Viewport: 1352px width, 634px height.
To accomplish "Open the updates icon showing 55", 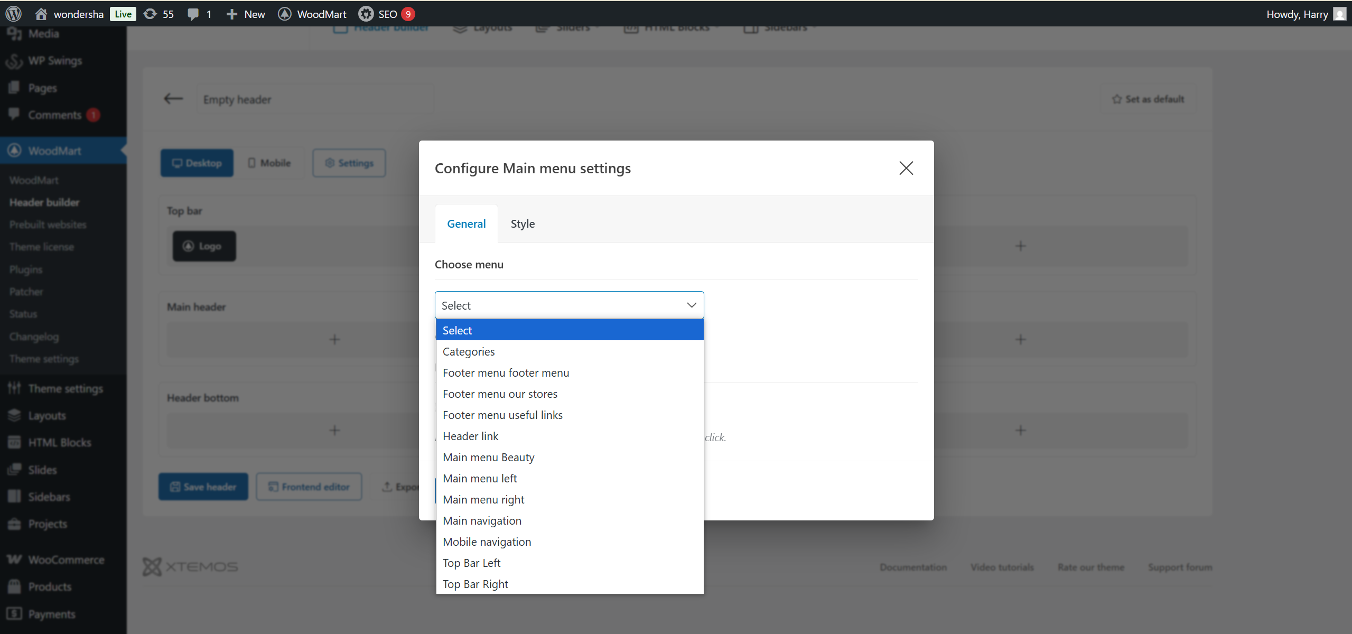I will point(151,14).
